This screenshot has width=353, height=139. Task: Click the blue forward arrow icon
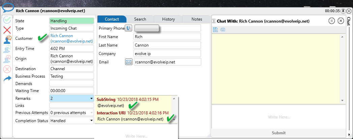pos(7,79)
